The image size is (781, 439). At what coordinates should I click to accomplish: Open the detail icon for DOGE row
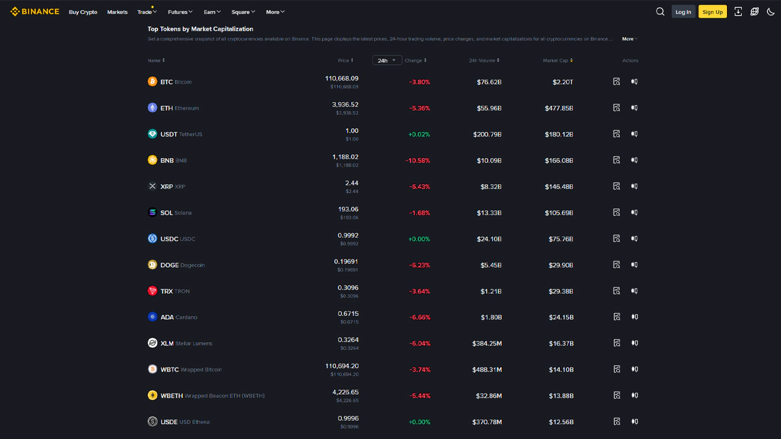pos(616,265)
